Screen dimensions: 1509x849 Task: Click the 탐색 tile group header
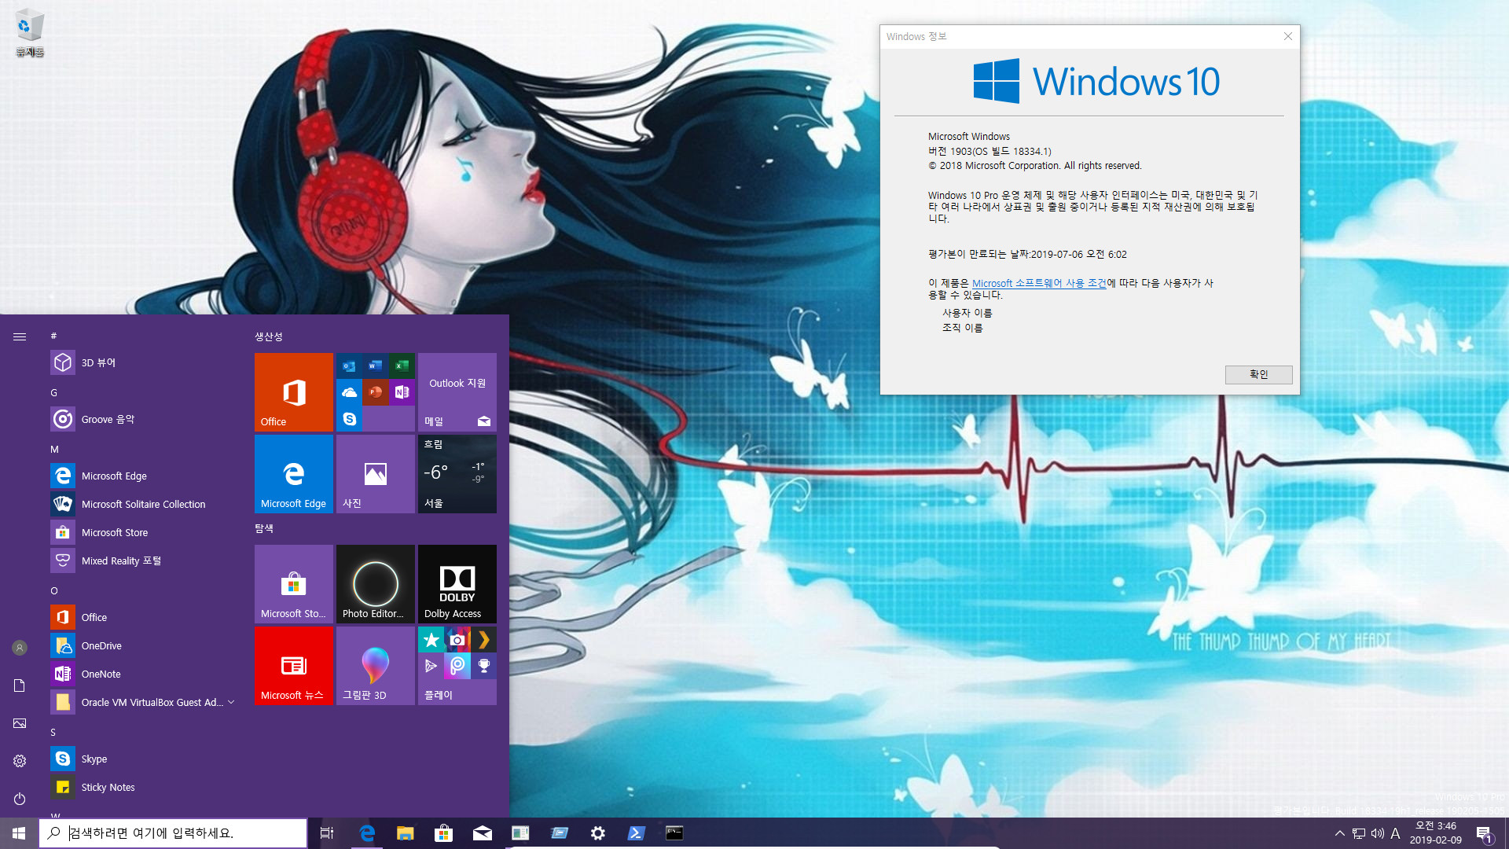pyautogui.click(x=264, y=528)
